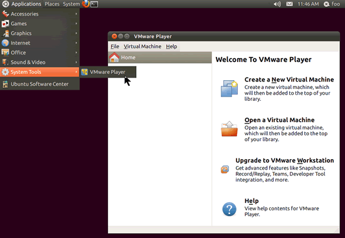
Task: Click Upgrade to VMware Workstation heading
Action: [x=285, y=160]
